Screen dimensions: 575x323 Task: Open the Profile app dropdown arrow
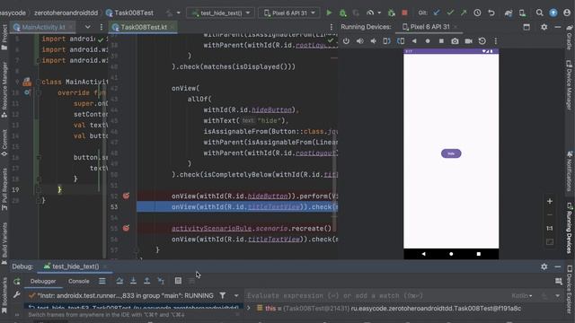tap(379, 13)
